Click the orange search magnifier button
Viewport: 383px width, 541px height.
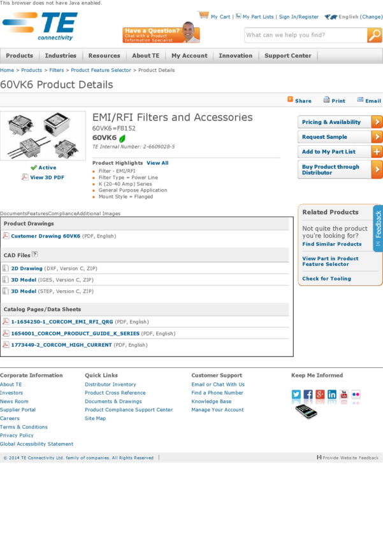374,36
